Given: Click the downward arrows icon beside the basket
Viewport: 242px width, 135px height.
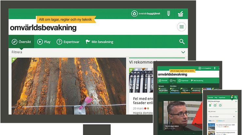Looking at the screenshot, I should pyautogui.click(x=168, y=14).
